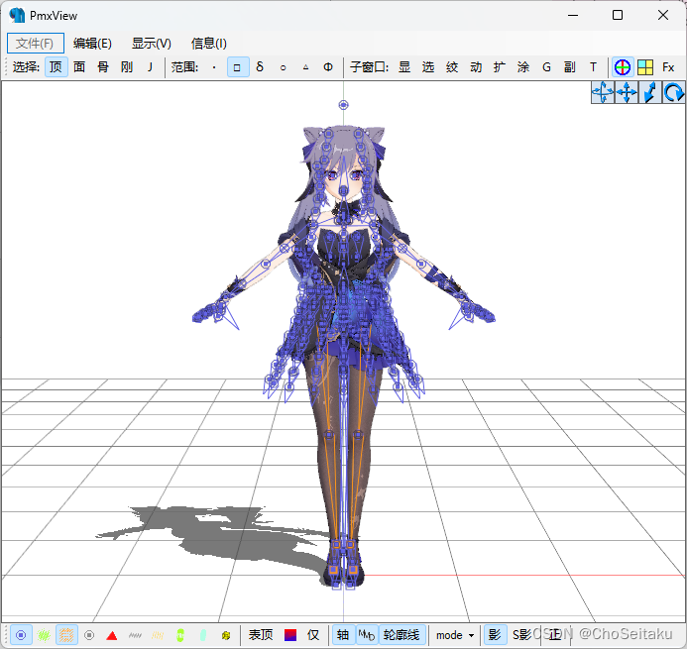Click the diagonal arrow zoom view icon

[650, 92]
